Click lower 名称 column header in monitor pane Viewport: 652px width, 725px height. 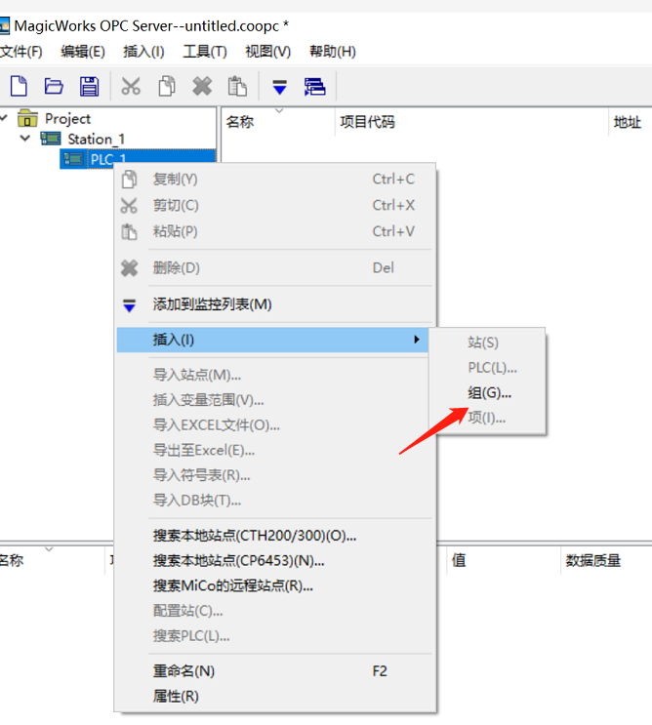pos(53,560)
